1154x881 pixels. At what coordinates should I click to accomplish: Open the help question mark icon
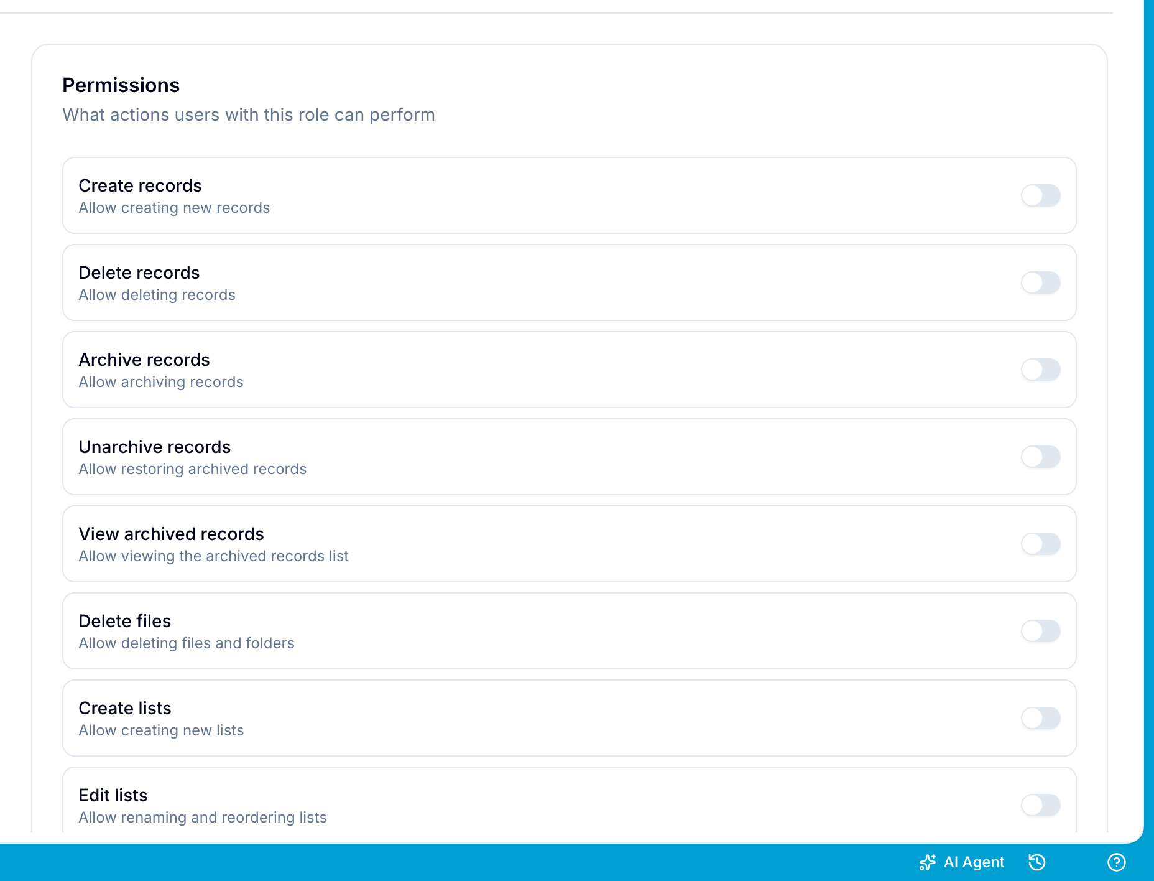(1117, 862)
